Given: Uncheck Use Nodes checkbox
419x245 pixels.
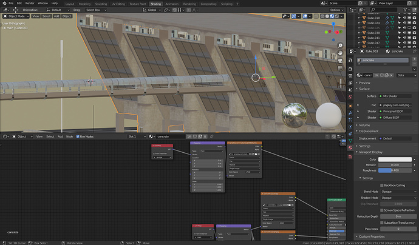Looking at the screenshot, I should click(x=78, y=136).
